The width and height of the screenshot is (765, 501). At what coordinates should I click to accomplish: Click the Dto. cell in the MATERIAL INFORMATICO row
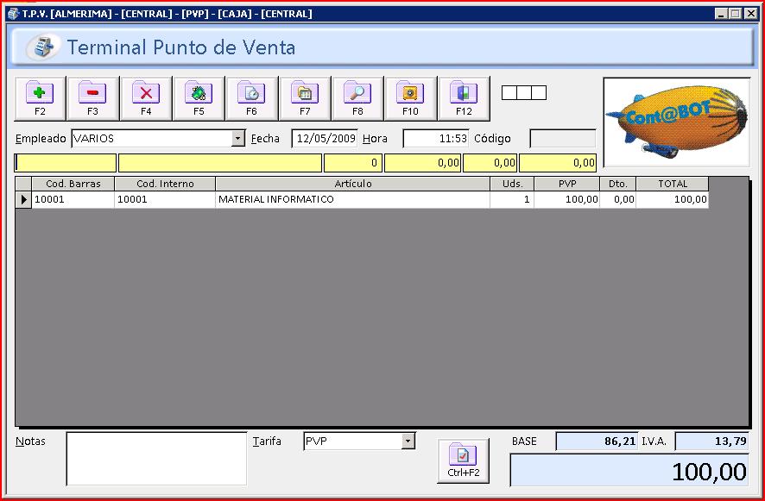pos(617,199)
